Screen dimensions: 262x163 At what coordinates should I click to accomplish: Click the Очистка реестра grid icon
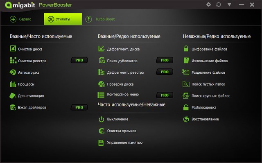[x=13, y=60]
